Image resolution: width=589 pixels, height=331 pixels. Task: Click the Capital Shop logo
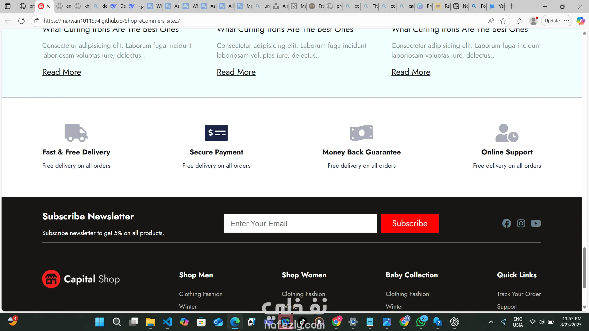point(81,279)
